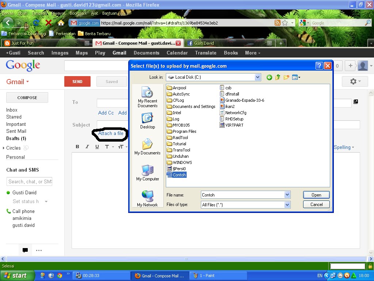Pop out compose window icon
Screen dimensions: 374x281
356,102
